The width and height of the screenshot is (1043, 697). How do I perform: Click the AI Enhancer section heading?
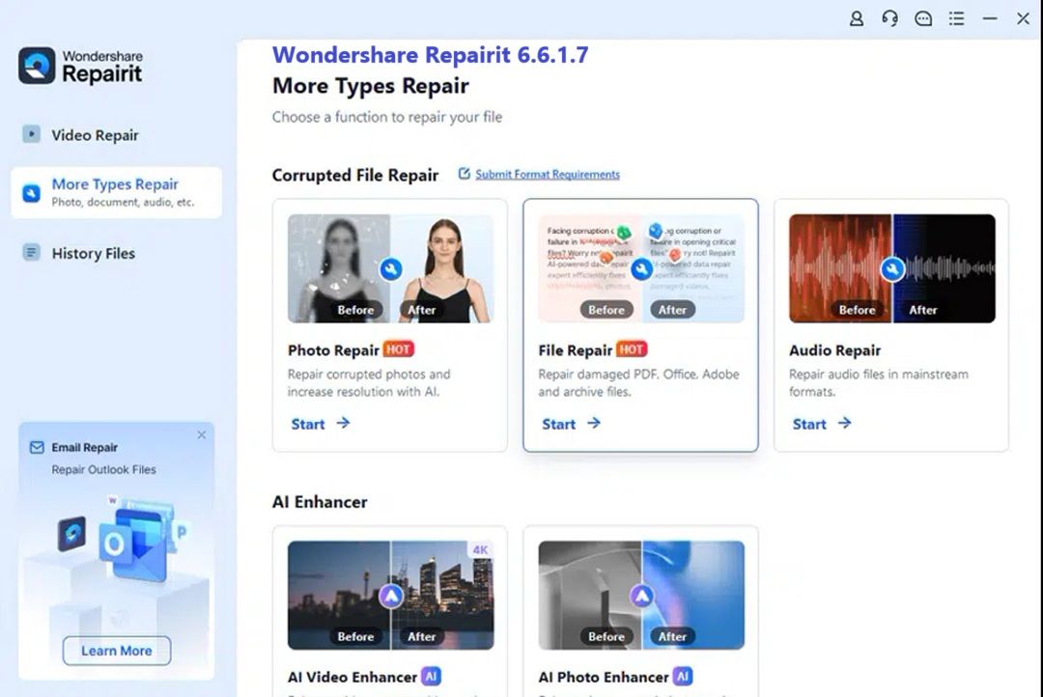[x=320, y=501]
